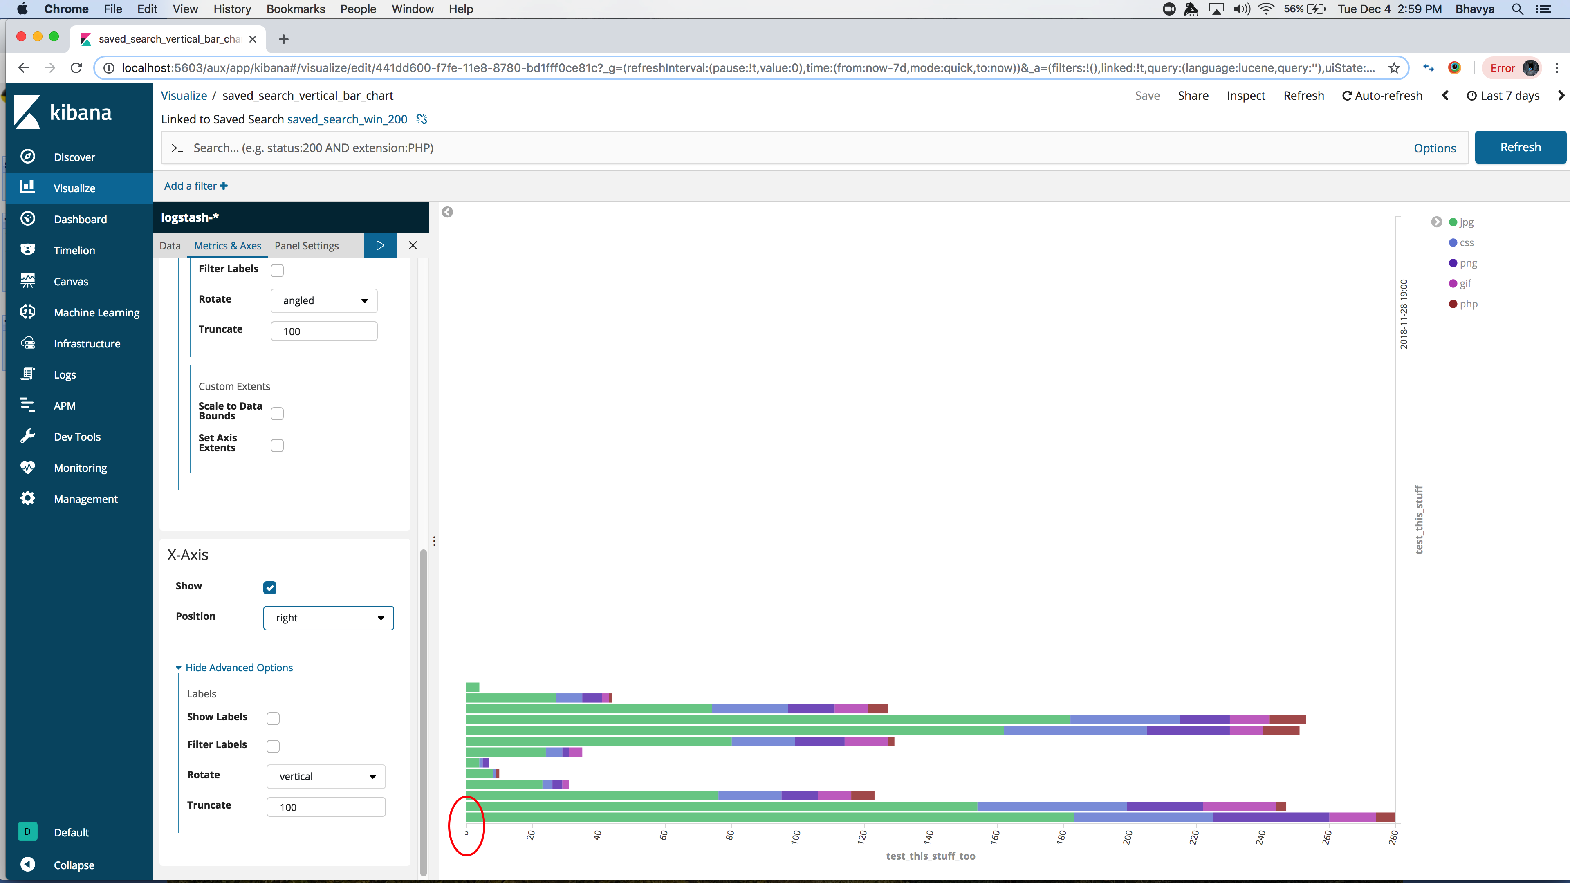Screen dimensions: 1570x883
Task: Enable Set Axis Extents checkbox
Action: point(277,446)
